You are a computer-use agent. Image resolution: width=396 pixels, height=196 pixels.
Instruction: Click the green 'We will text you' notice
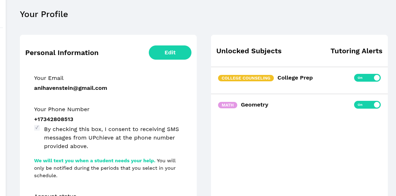(94, 161)
